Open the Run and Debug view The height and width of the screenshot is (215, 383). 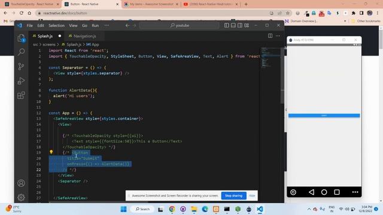pos(22,81)
